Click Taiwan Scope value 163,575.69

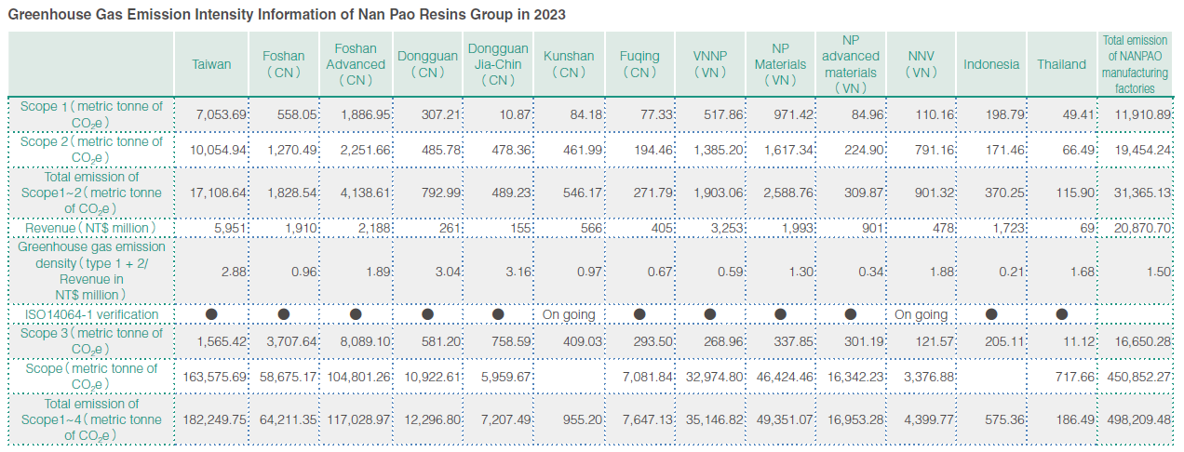[x=215, y=377]
